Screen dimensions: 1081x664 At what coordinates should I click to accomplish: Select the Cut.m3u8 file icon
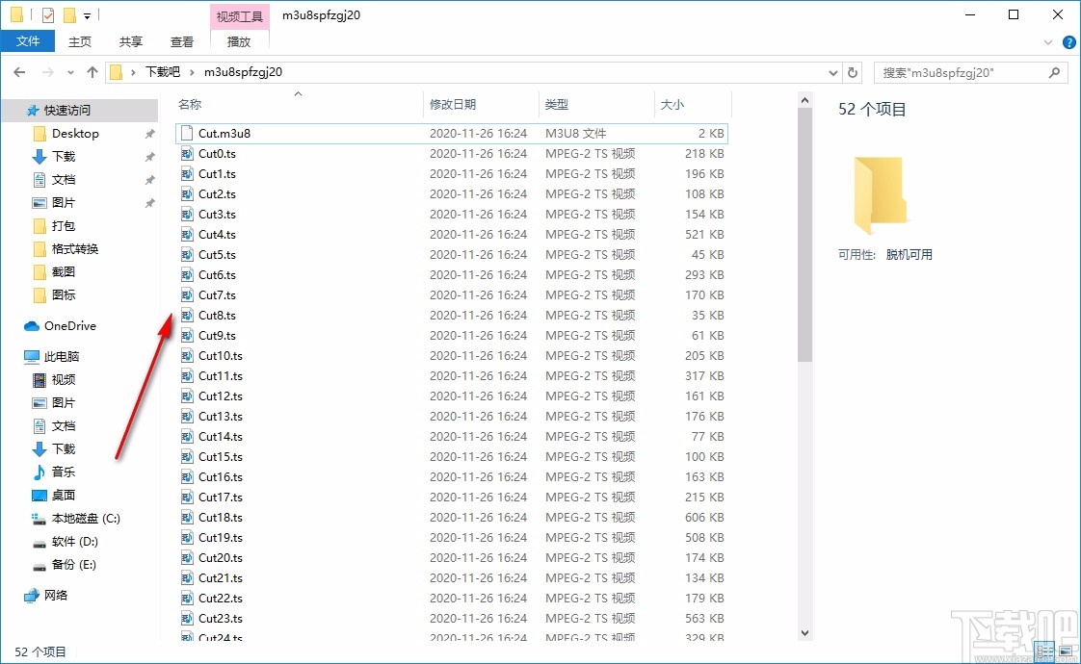click(x=187, y=133)
